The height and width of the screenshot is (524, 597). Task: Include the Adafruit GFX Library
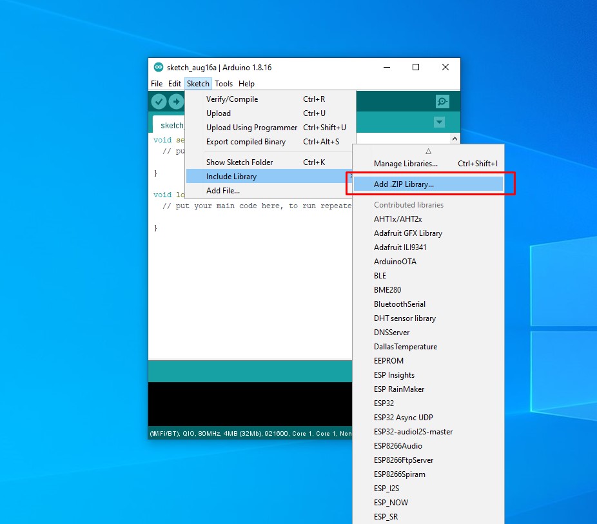click(x=408, y=233)
